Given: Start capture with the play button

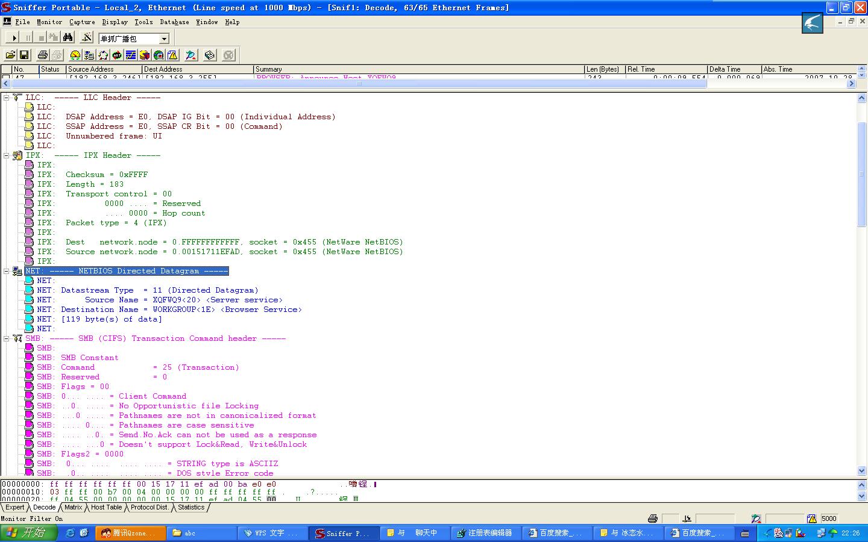Looking at the screenshot, I should pyautogui.click(x=14, y=38).
